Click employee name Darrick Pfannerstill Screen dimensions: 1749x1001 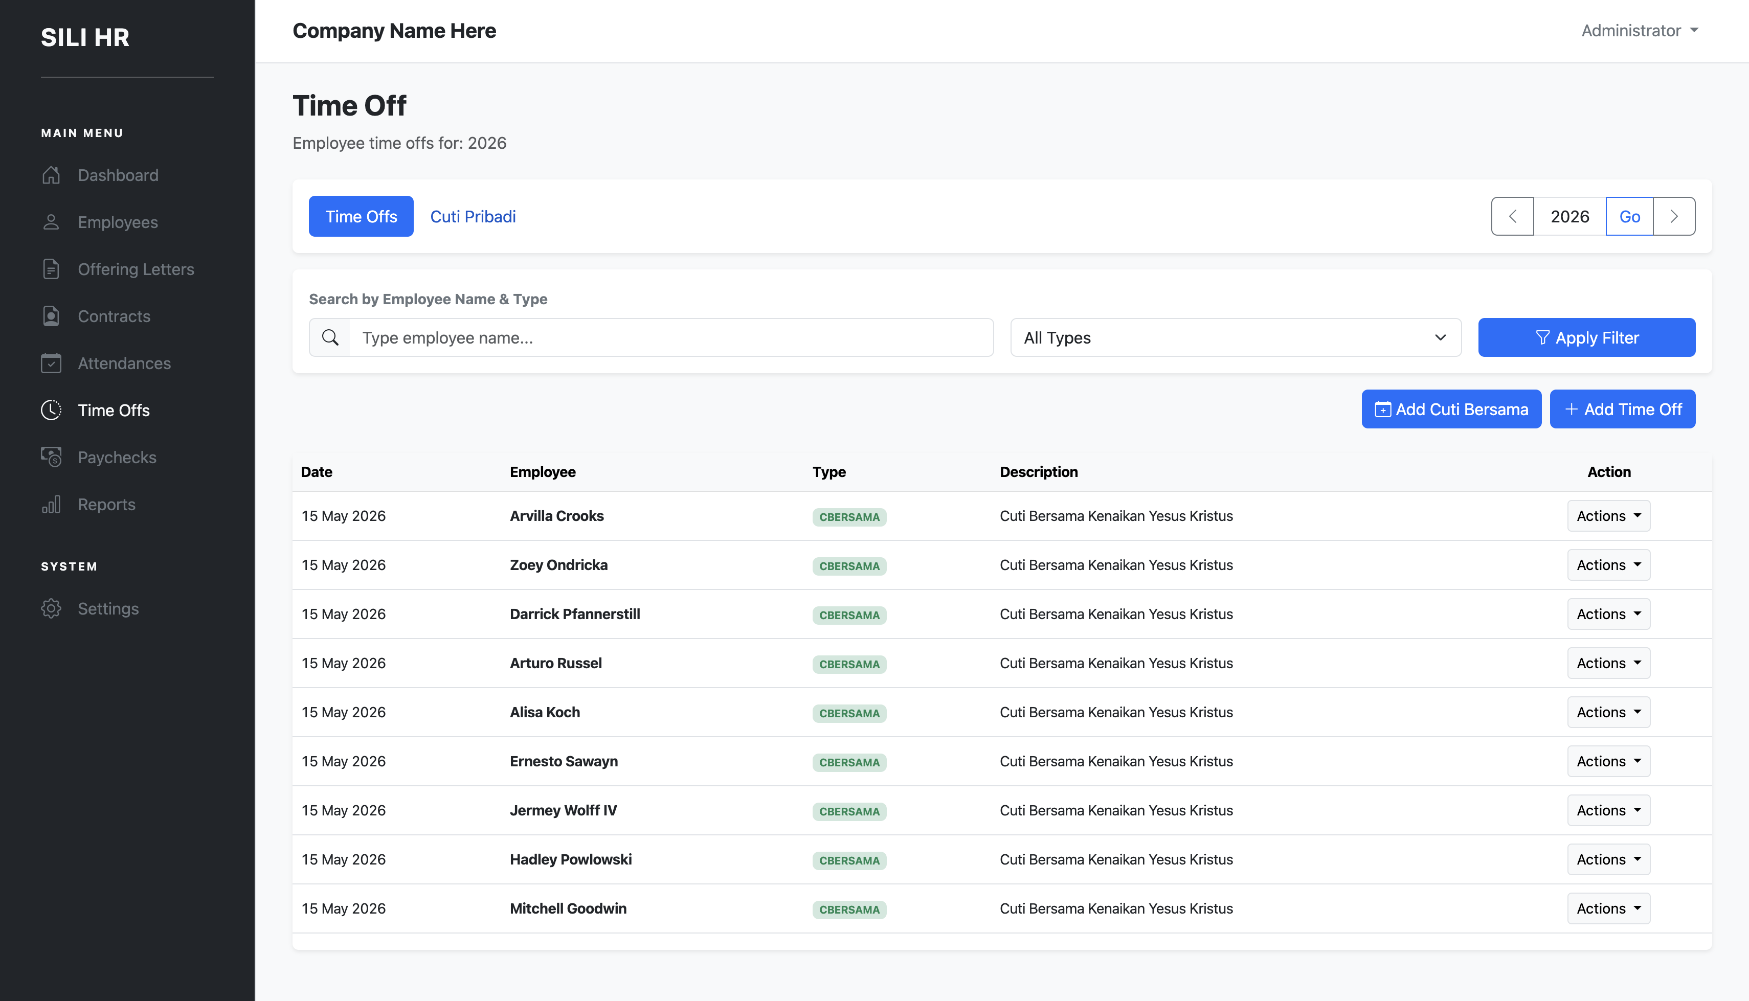pos(575,614)
